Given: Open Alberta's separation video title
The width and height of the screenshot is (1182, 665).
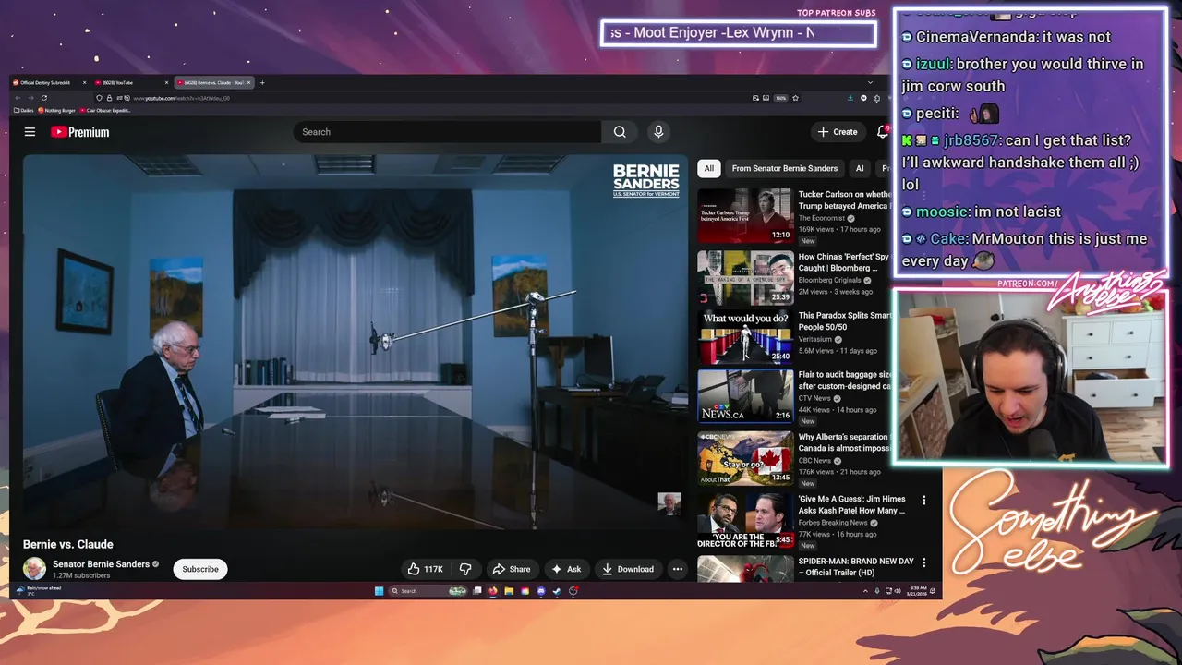Looking at the screenshot, I should pos(843,442).
